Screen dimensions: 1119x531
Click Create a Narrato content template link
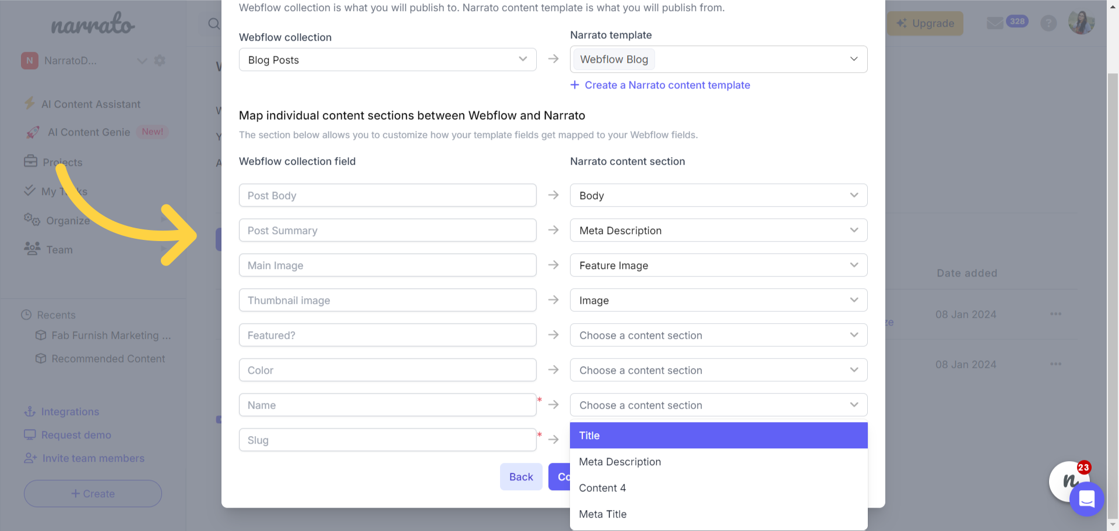660,85
